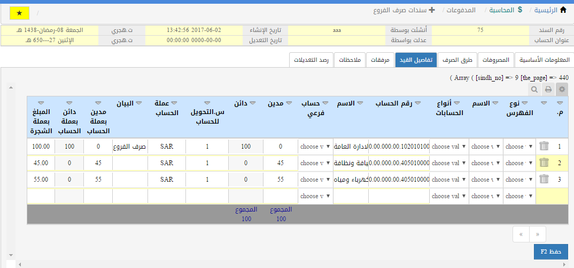Click the 'حفظ F2' save button
The height and width of the screenshot is (268, 574).
point(550,251)
